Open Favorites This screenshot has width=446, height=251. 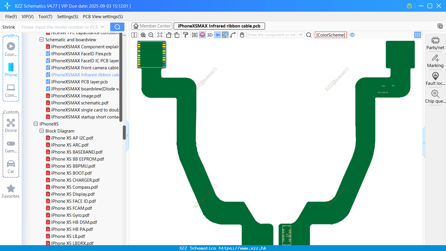pyautogui.click(x=11, y=191)
